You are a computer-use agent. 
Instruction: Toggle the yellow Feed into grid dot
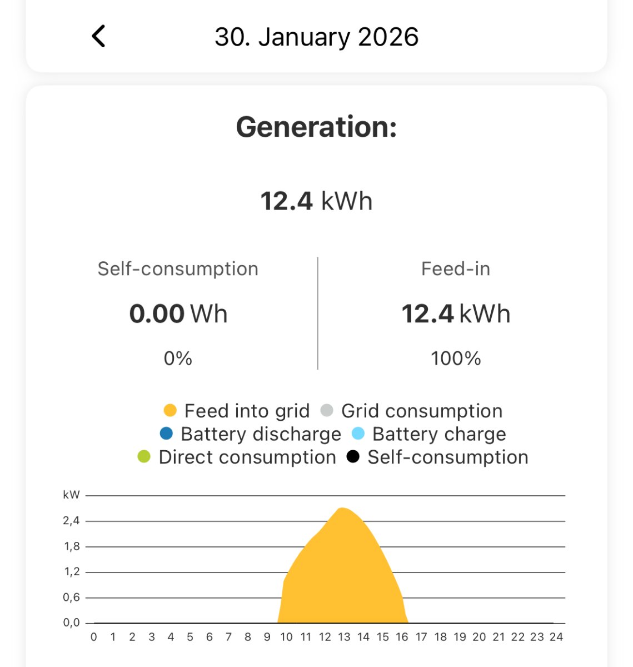pyautogui.click(x=170, y=411)
